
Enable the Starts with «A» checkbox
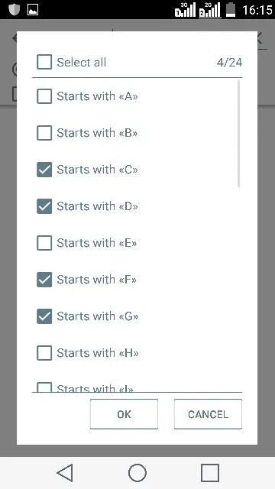click(x=44, y=96)
